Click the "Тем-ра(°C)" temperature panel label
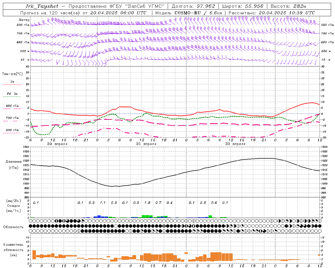The image size is (335, 268). [12, 74]
